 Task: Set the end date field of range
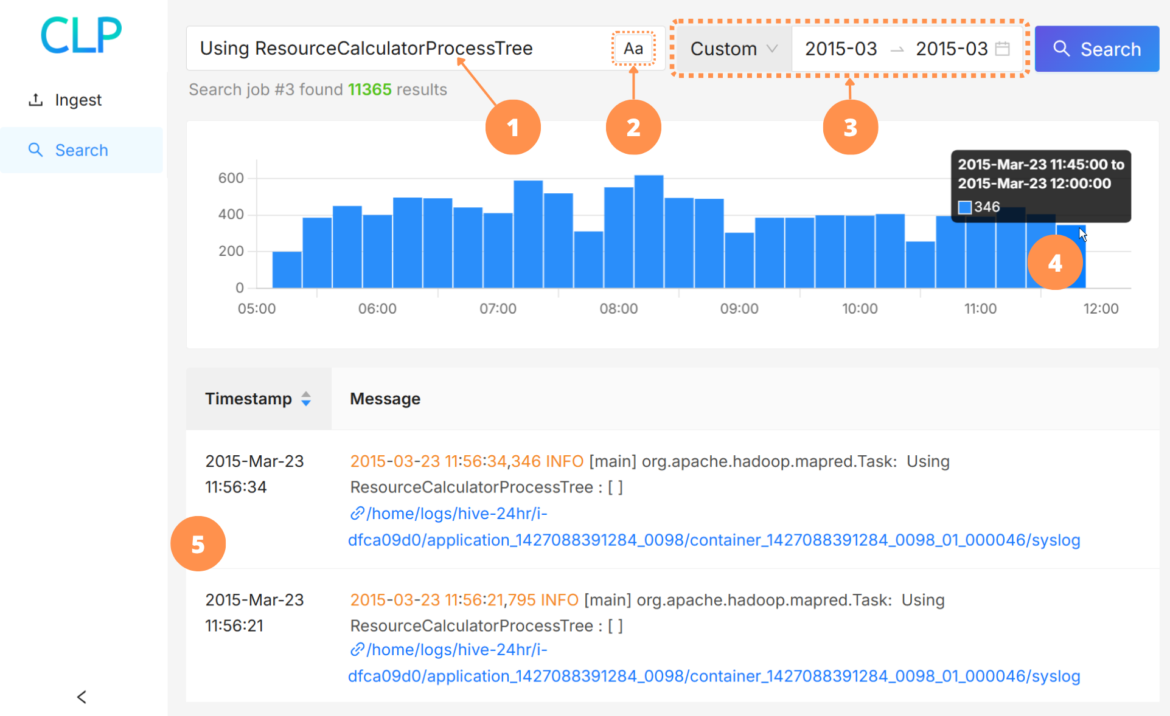951,49
